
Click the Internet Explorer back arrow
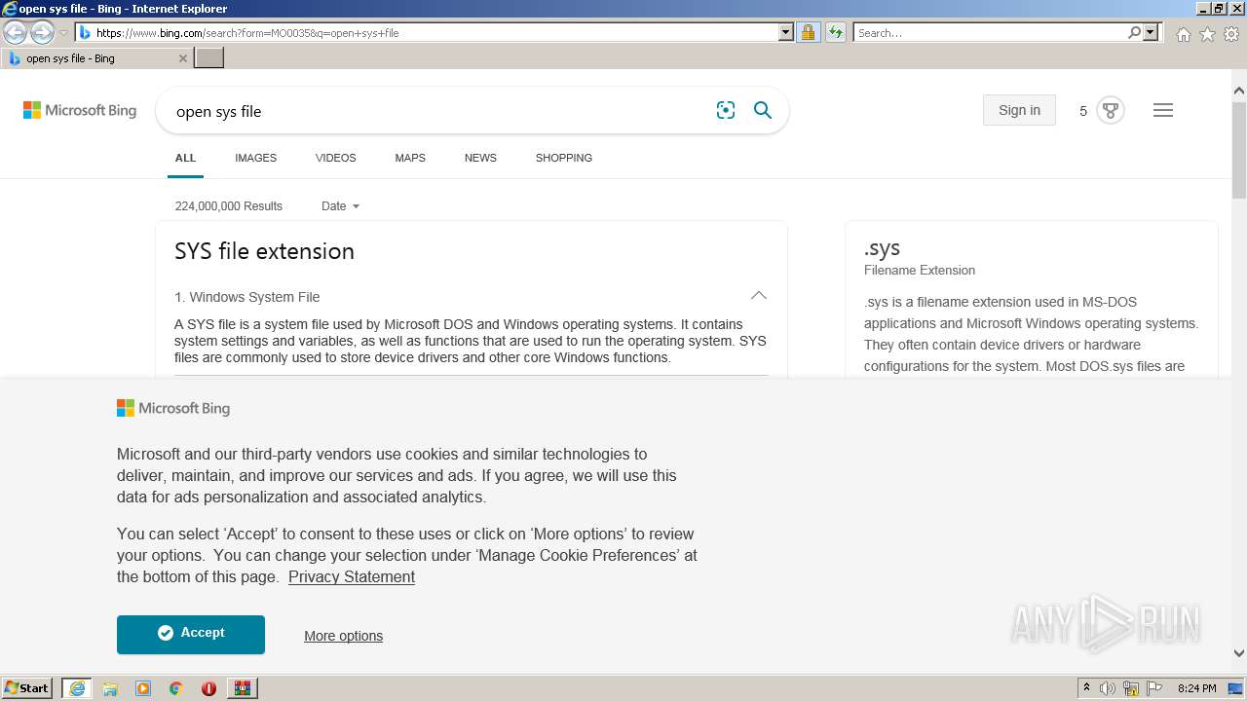[16, 33]
